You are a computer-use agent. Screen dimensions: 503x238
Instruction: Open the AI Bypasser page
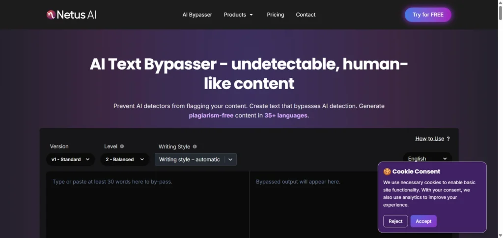[x=197, y=15]
